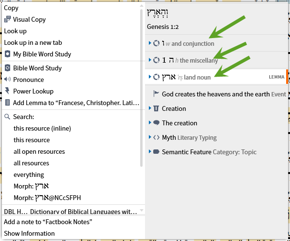Click Show Information
Image resolution: width=290 pixels, height=241 pixels.
click(29, 233)
